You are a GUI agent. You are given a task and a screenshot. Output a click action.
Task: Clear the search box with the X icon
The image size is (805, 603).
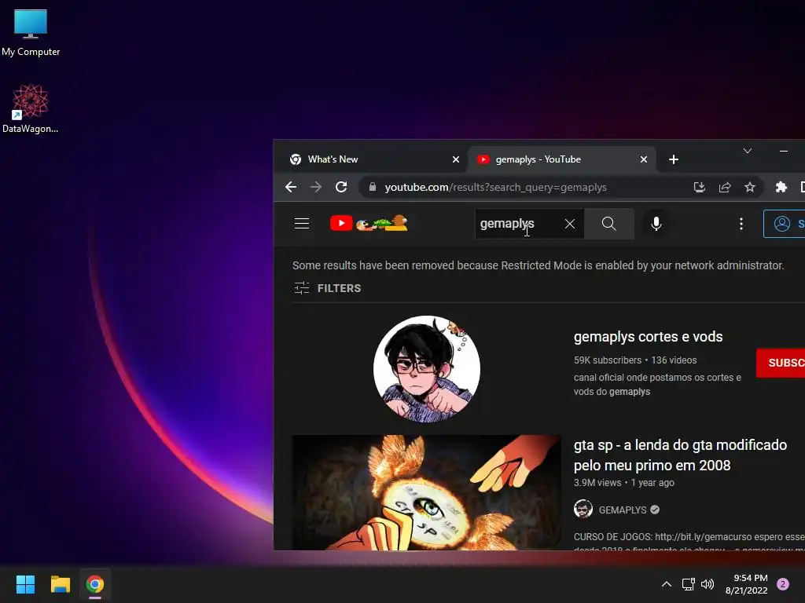tap(570, 224)
